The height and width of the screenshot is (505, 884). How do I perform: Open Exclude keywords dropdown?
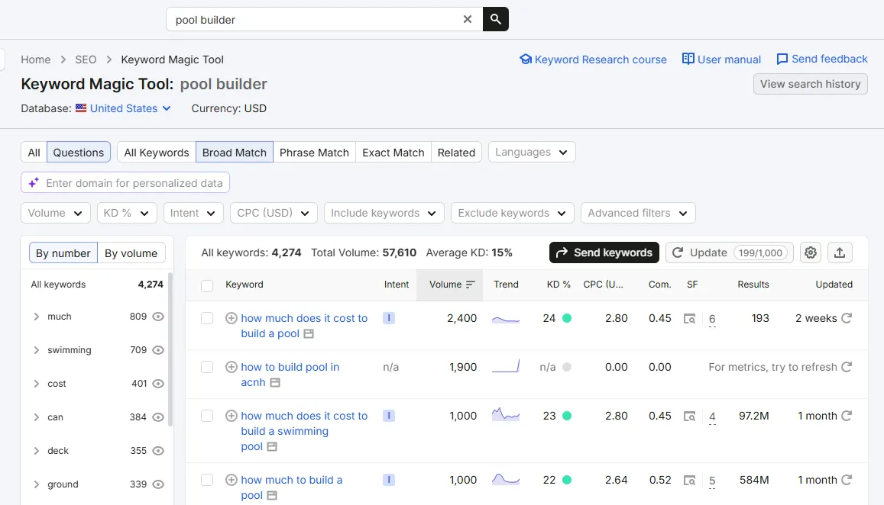[512, 213]
